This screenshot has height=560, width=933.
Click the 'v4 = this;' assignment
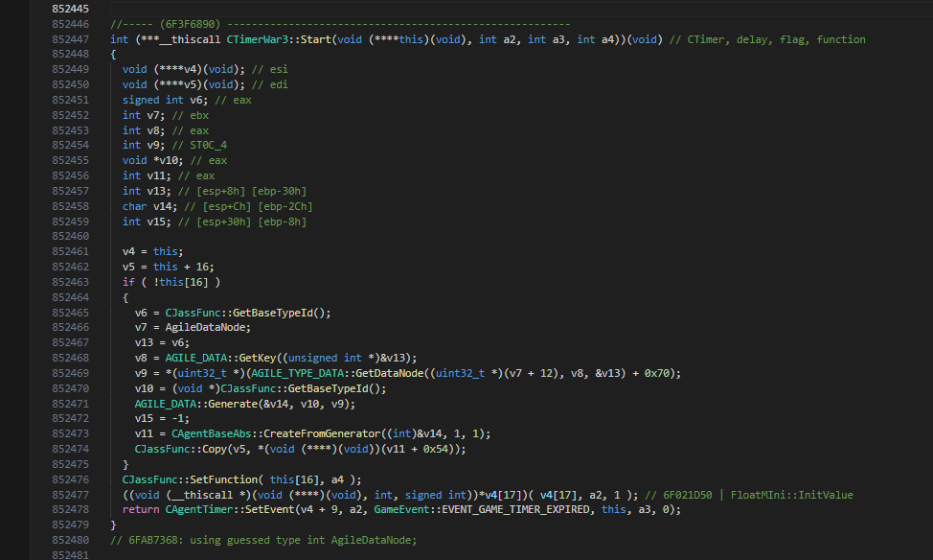(153, 251)
